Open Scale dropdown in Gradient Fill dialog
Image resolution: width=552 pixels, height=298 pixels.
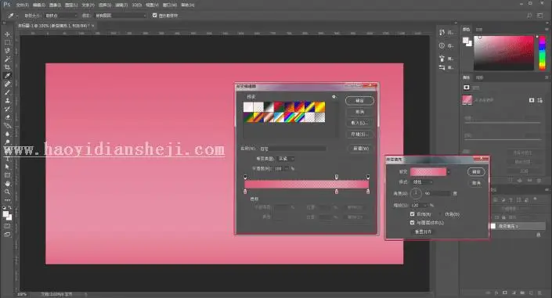426,205
